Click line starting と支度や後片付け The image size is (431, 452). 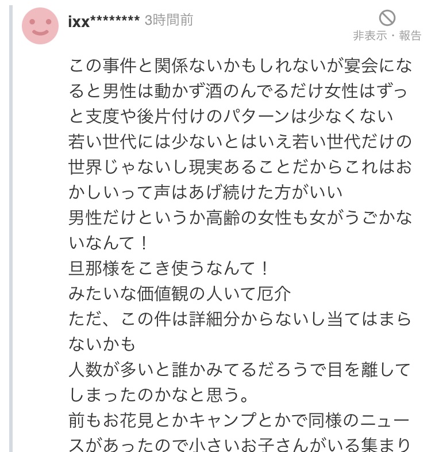pos(231,116)
